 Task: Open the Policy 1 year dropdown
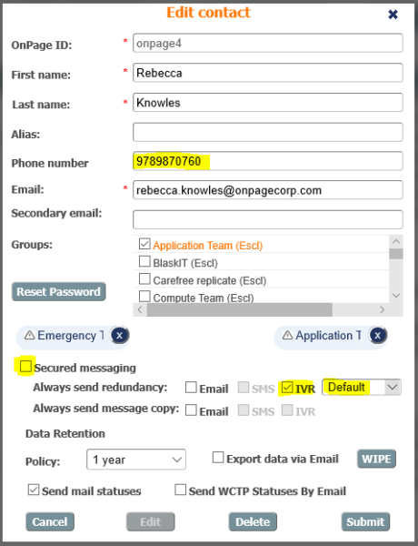click(x=136, y=460)
